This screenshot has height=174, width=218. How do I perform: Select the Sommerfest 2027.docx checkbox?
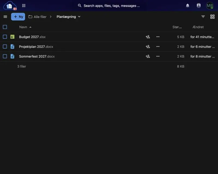(5, 56)
